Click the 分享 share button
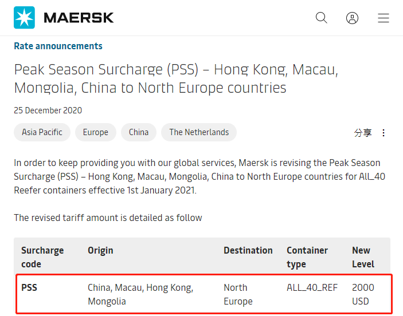The height and width of the screenshot is (316, 403). pos(363,133)
